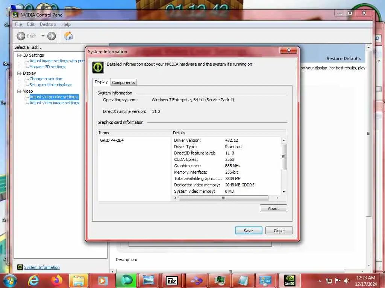The image size is (385, 288).
Task: Click the Action Center flag tray icon
Action: [338, 281]
